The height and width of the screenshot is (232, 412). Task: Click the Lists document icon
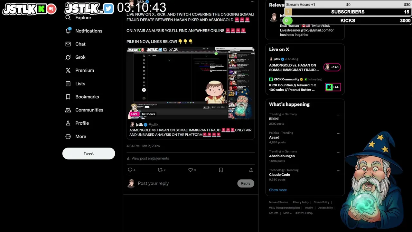tap(68, 84)
